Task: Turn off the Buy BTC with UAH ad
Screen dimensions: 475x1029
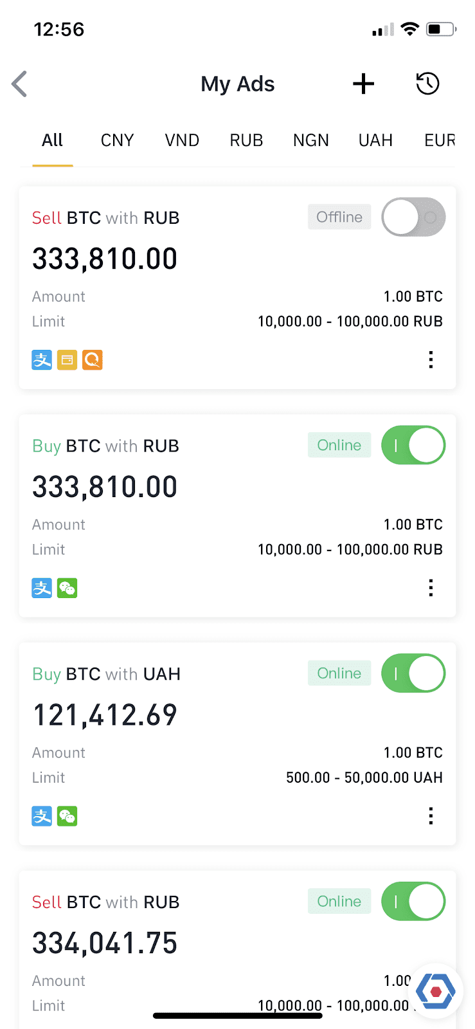Action: pyautogui.click(x=413, y=673)
